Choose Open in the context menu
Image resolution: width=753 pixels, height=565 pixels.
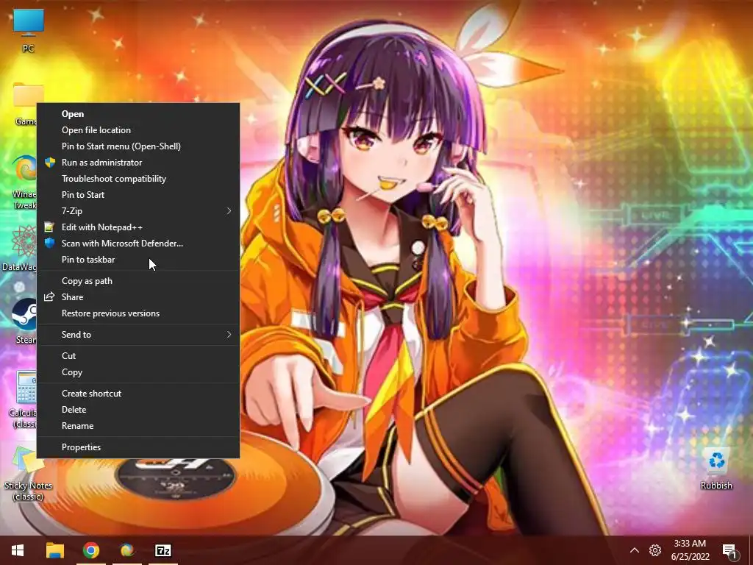pyautogui.click(x=138, y=114)
